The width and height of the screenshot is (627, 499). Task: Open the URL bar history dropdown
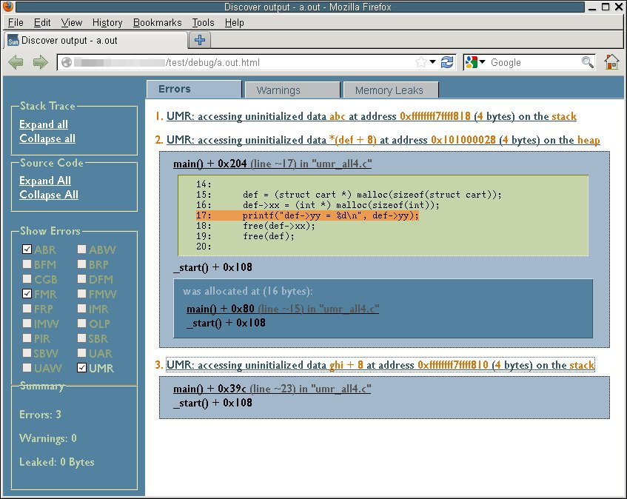[433, 62]
